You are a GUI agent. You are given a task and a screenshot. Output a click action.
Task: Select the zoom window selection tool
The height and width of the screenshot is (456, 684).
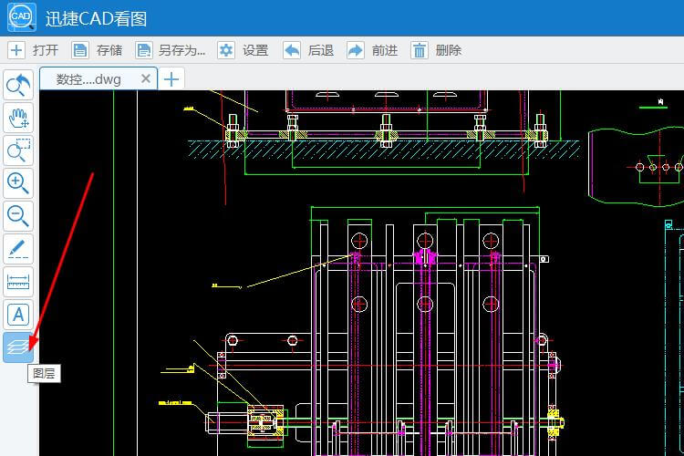point(18,150)
